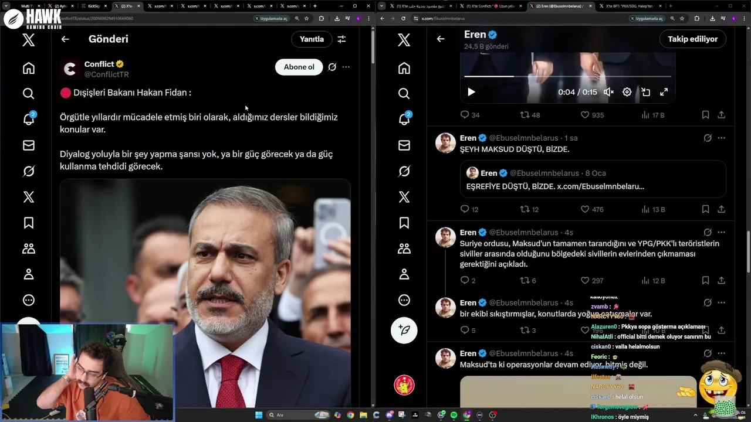Open Bookmarks in right window's X sidebar
The height and width of the screenshot is (422, 751).
coord(404,223)
